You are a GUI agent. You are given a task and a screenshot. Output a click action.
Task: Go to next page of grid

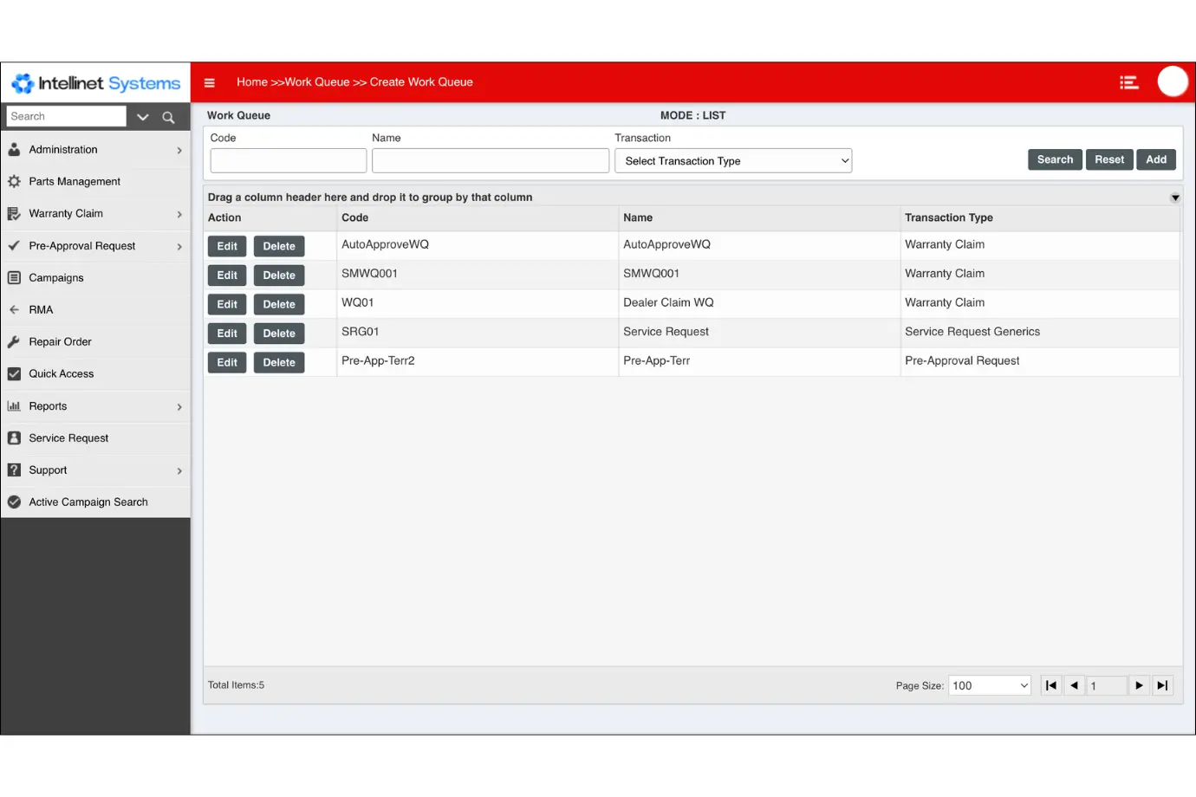1140,686
